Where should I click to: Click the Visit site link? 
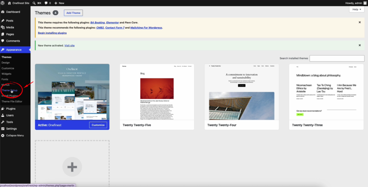tap(69, 45)
